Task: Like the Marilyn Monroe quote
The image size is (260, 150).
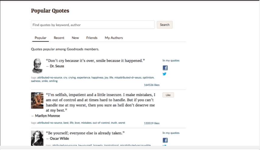Action: 168,95
